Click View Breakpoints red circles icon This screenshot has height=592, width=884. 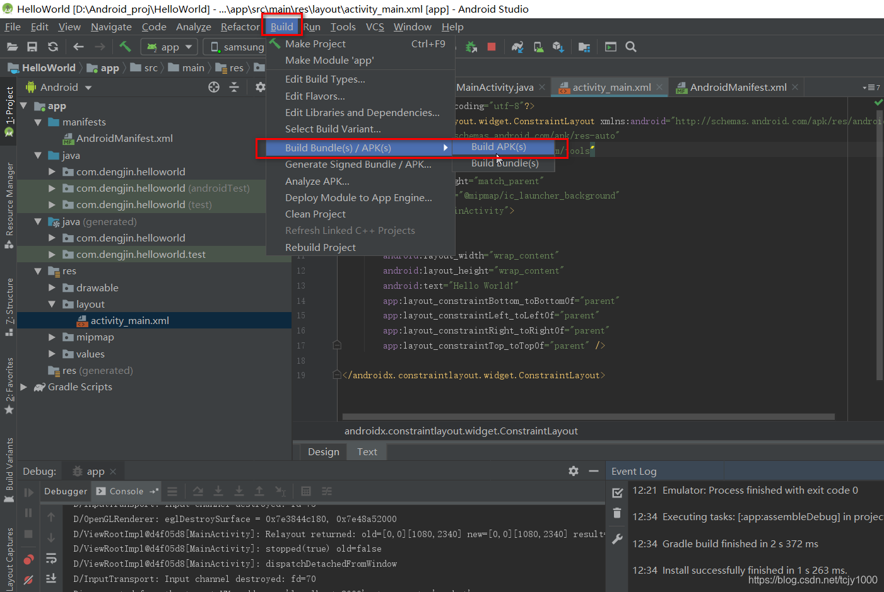pos(28,560)
